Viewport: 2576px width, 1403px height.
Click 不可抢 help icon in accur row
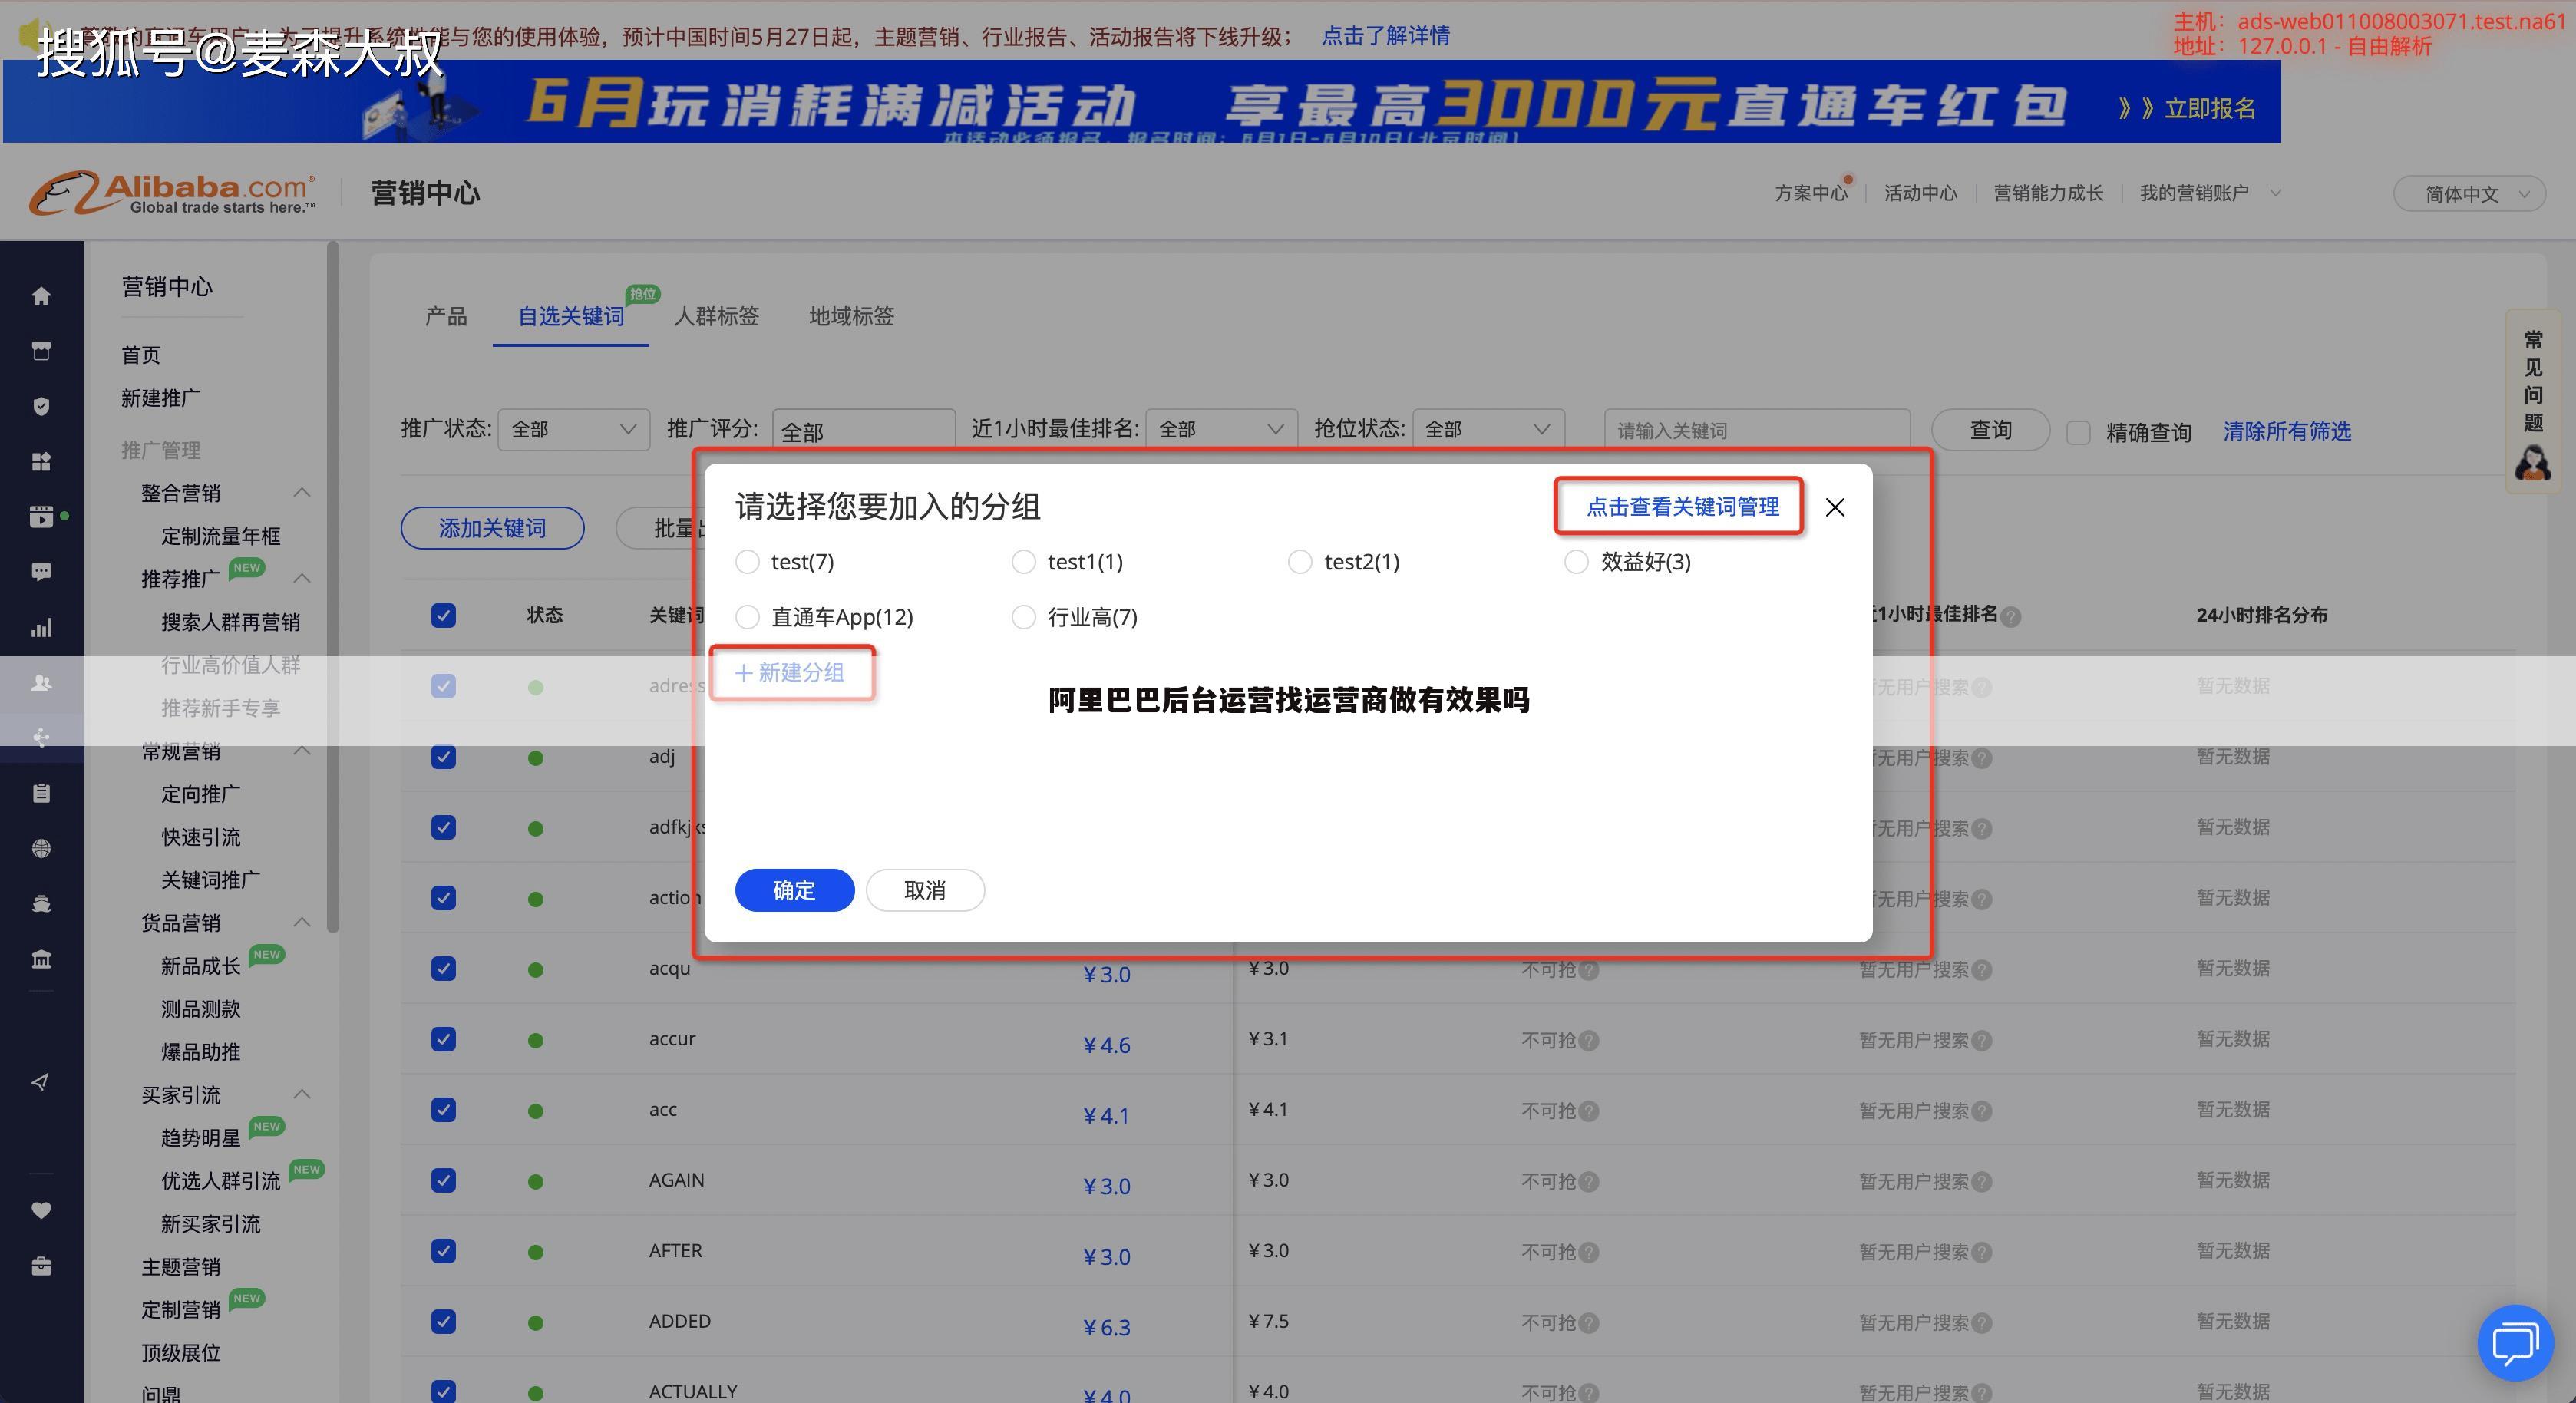pos(1589,1041)
